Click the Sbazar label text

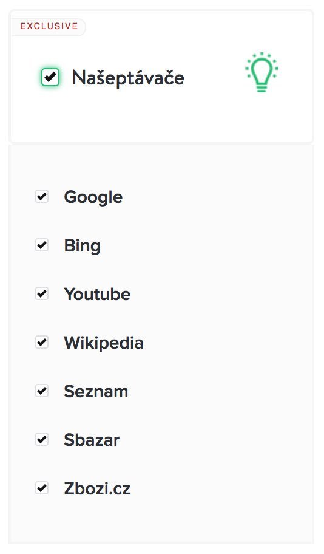coord(92,440)
